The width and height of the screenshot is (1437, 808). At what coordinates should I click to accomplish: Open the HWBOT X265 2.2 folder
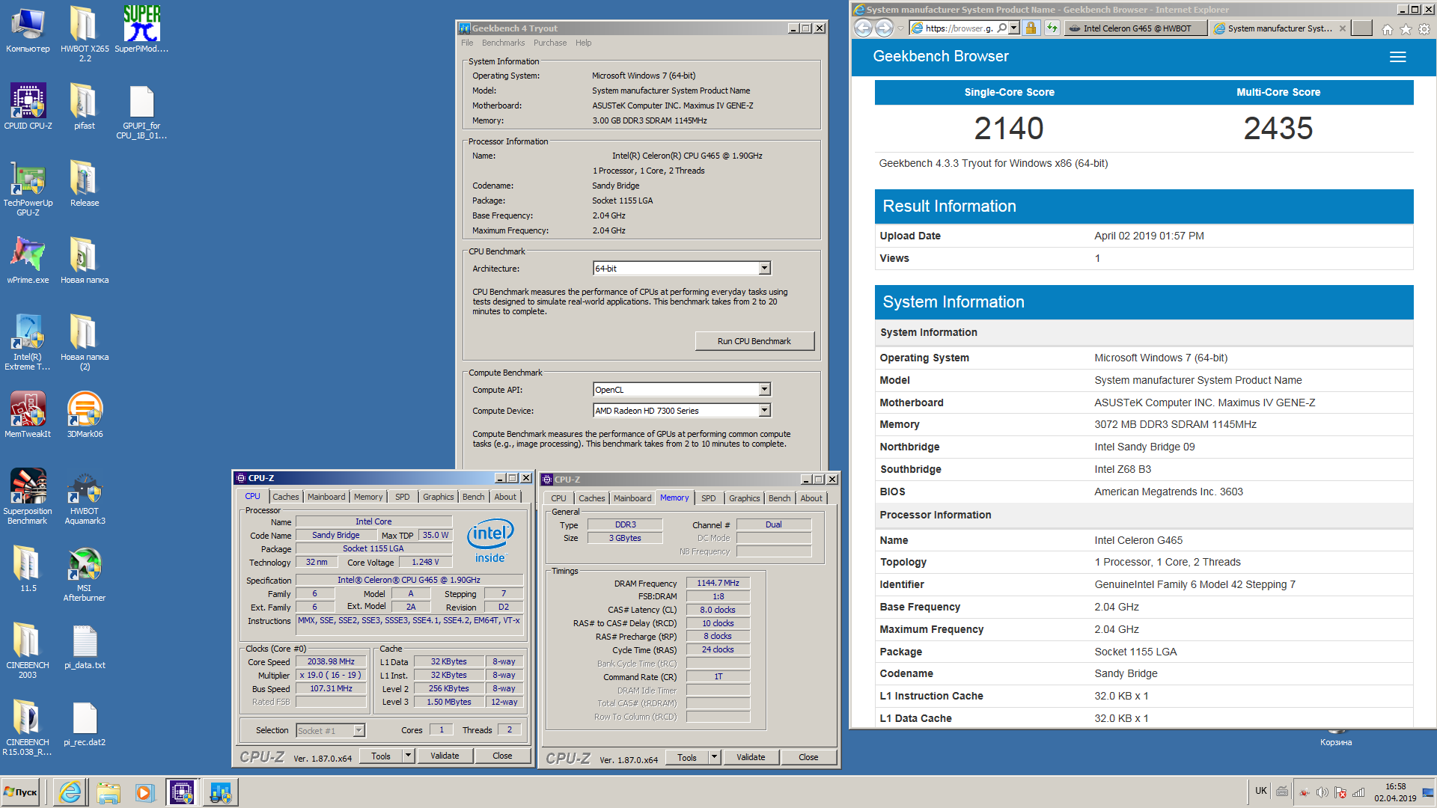pos(85,34)
